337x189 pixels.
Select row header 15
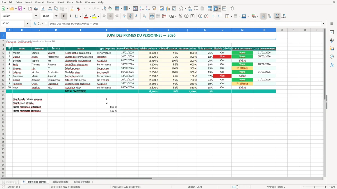[x=3, y=91]
